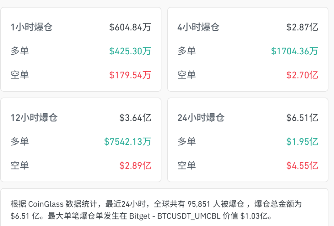Click the green $425.30万 long liquidation value
334x226 pixels.
pyautogui.click(x=130, y=51)
